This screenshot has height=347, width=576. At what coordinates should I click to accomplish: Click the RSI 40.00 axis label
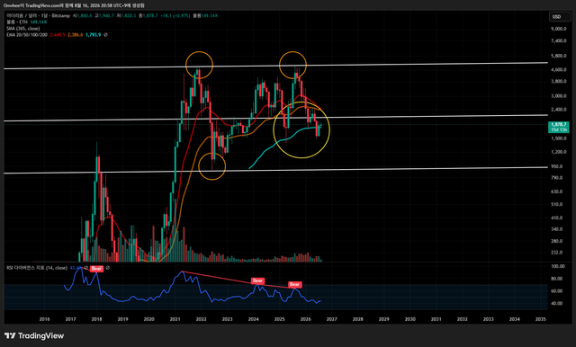[x=558, y=303]
